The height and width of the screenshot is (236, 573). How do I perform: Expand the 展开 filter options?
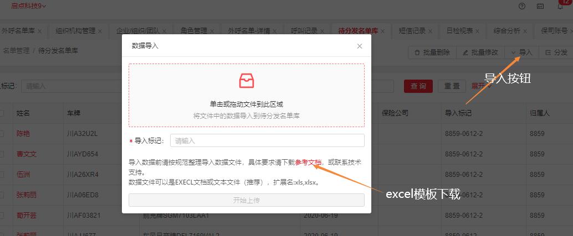click(481, 86)
